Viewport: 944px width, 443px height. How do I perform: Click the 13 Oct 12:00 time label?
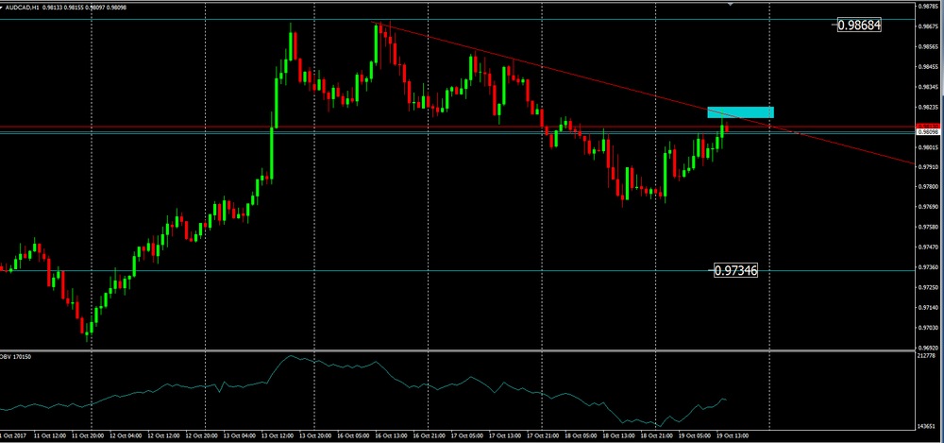click(x=277, y=434)
